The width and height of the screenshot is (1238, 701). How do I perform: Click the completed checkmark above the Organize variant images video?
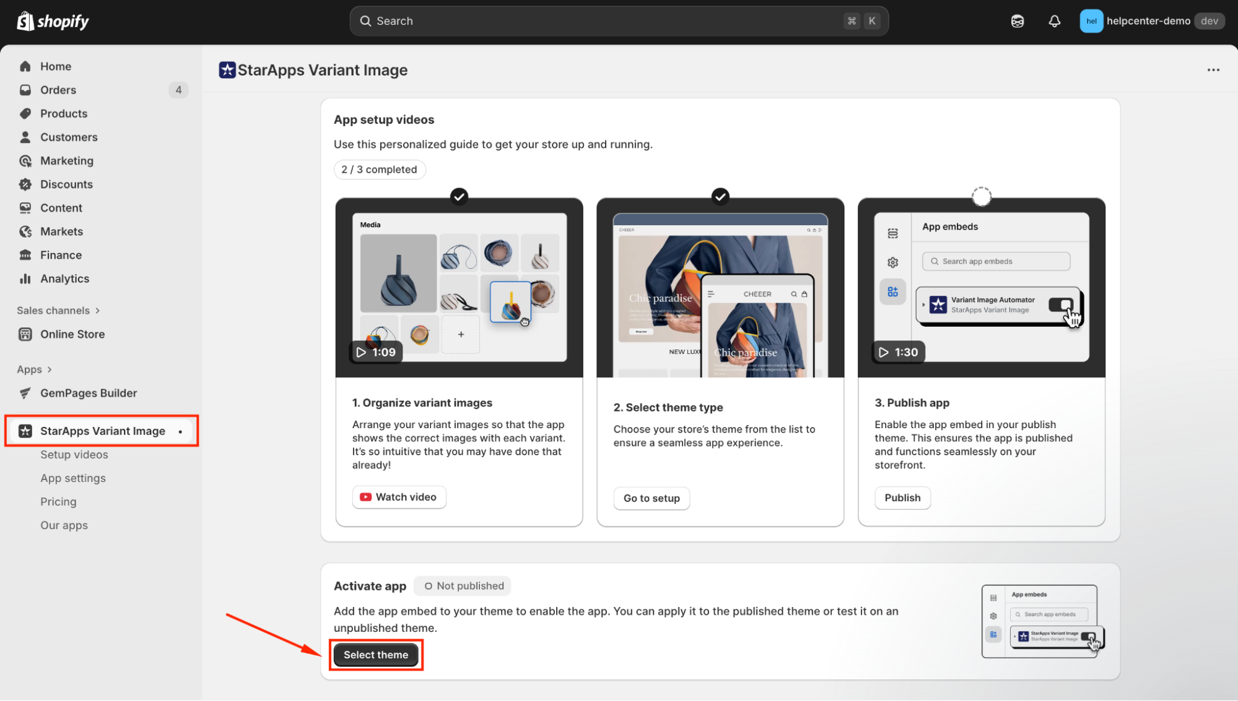(x=459, y=197)
